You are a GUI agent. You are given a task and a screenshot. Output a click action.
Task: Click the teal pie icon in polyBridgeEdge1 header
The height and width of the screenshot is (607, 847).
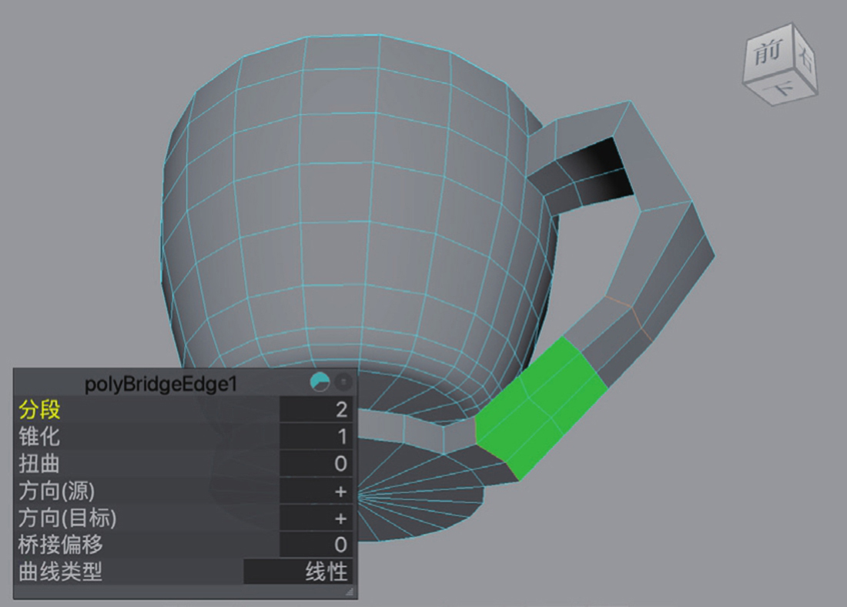coord(320,382)
